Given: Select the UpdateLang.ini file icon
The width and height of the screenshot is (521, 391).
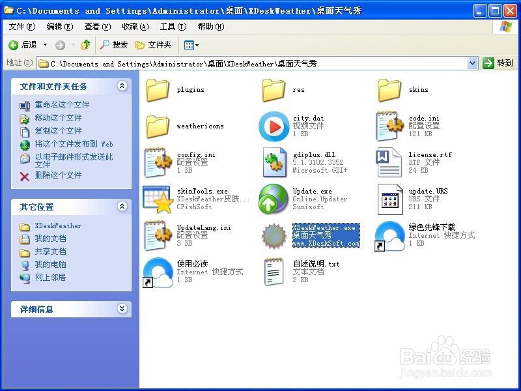Looking at the screenshot, I should point(158,235).
